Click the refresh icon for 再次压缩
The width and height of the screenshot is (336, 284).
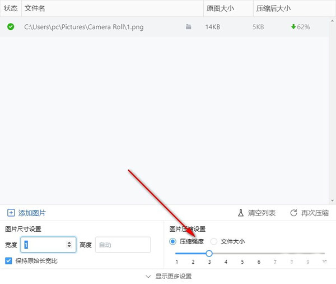293,213
